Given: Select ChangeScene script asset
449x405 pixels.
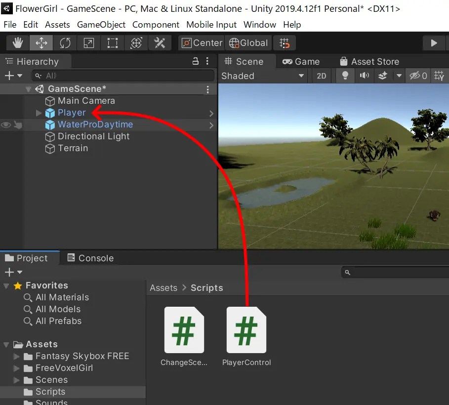Looking at the screenshot, I should point(184,336).
